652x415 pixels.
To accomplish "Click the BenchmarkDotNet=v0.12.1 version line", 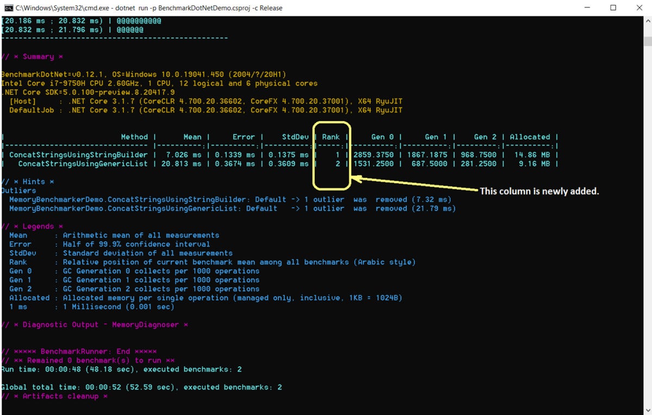I will [143, 74].
